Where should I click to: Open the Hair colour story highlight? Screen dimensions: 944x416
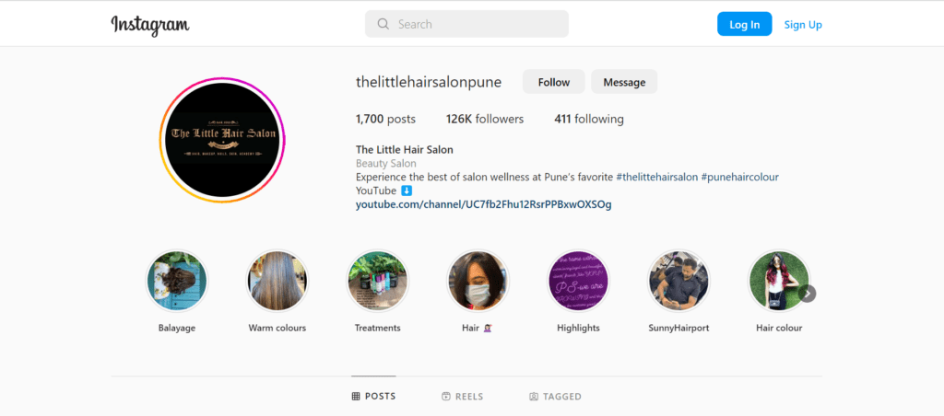pos(778,281)
